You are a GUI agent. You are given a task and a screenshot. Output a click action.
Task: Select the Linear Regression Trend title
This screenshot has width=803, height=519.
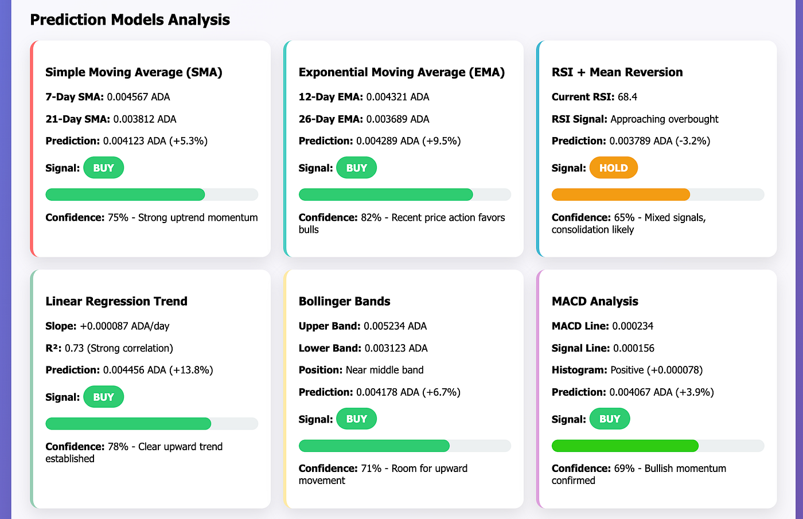pos(116,301)
